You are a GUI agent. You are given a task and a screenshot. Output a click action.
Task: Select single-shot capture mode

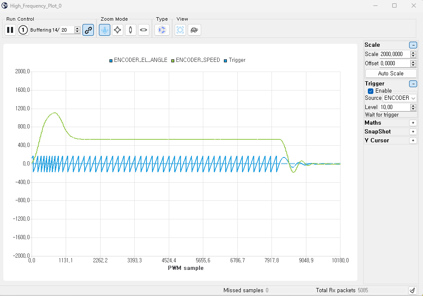[x=23, y=30]
